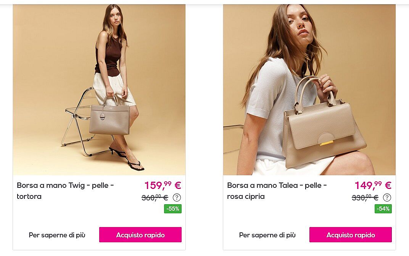Open the Twig handbag product photo
This screenshot has width=409, height=256.
[x=99, y=90]
